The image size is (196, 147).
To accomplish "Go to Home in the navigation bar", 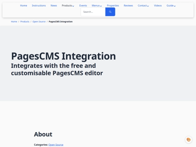I will coord(24,5).
